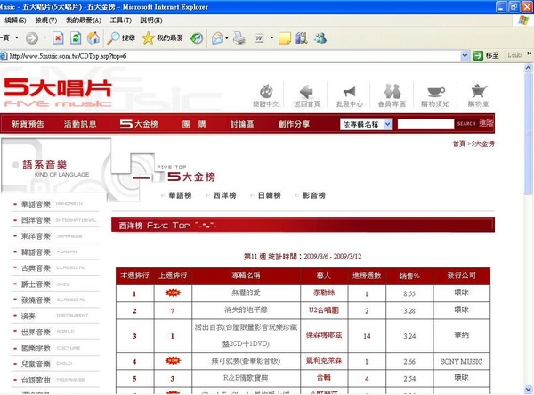The height and width of the screenshot is (395, 534).
Task: Select the 新貨預告 navigation tab
Action: [28, 124]
